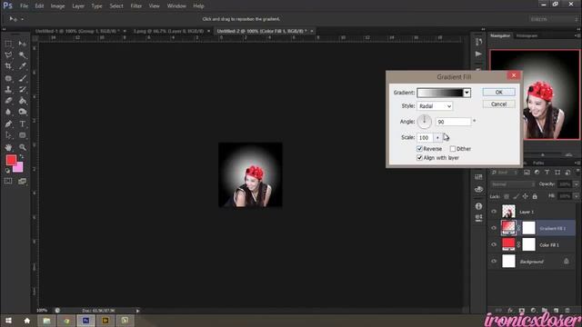Select the Hand tool
This screenshot has width=582, height=327.
tap(8, 147)
